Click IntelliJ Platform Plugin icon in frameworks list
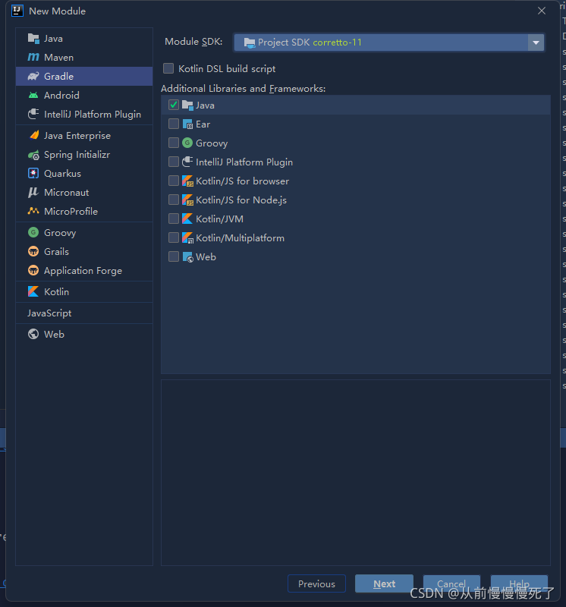 (187, 162)
